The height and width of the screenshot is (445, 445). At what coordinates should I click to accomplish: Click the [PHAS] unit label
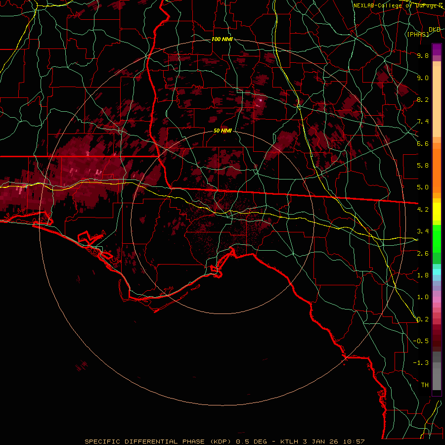click(418, 34)
